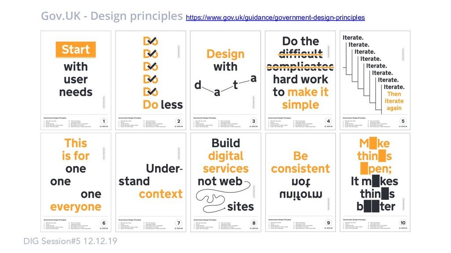Select the 'Build digital services' poster

[x=225, y=182]
